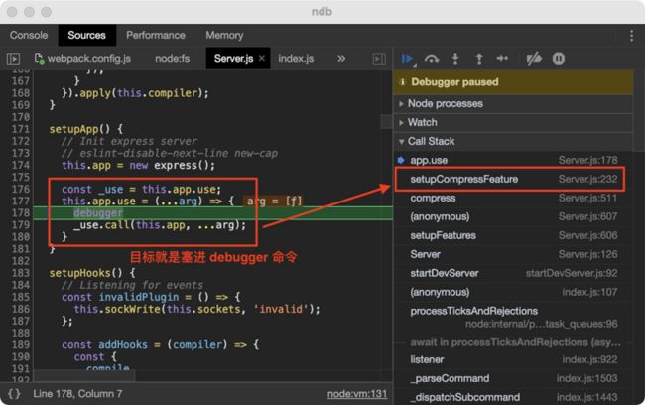645x405 pixels.
Task: Select anonymous frame at index.js:107
Action: click(x=513, y=292)
